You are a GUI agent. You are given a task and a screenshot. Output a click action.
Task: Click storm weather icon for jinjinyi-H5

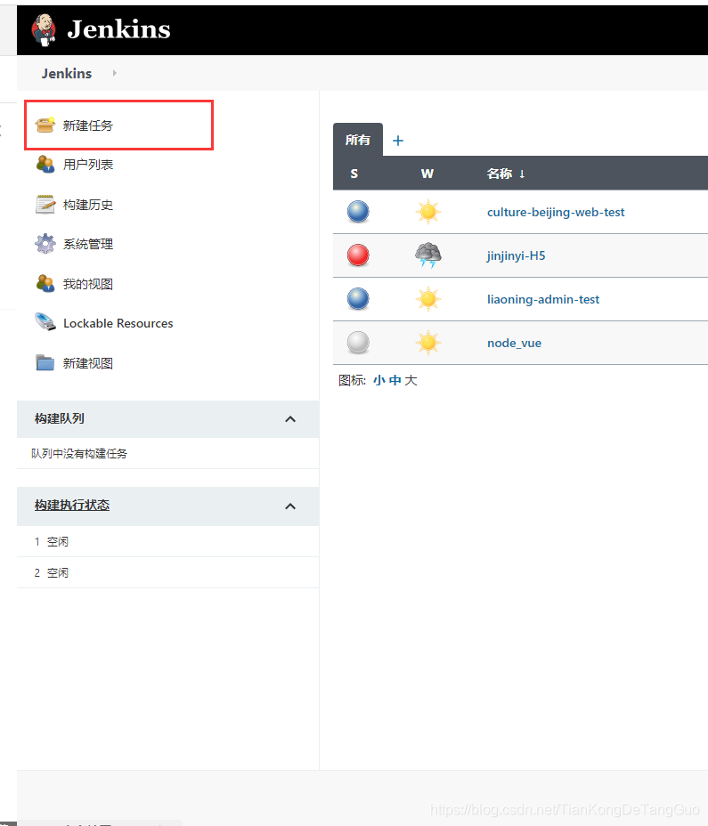tap(428, 255)
